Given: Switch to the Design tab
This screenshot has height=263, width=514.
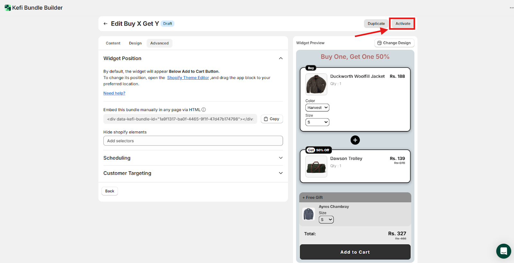Looking at the screenshot, I should pyautogui.click(x=135, y=43).
